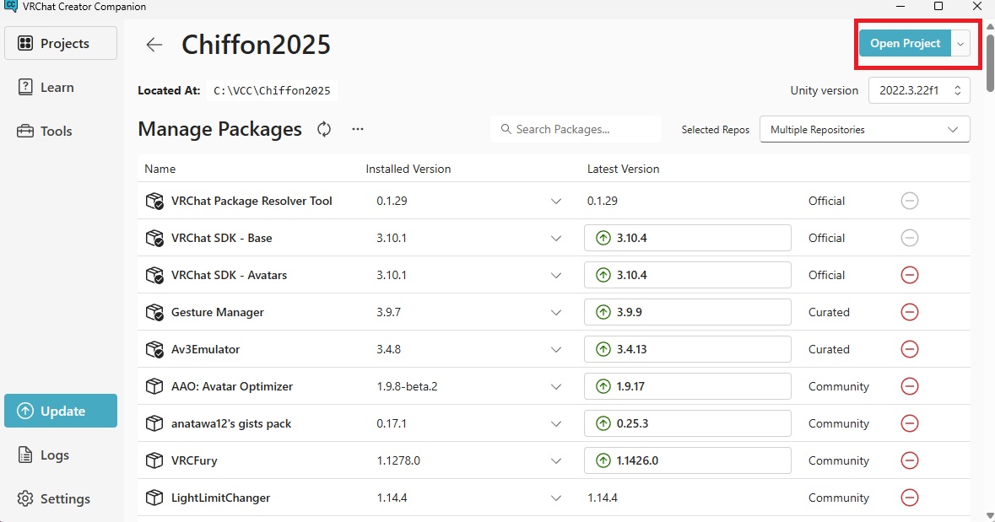Remove AAO: Avatar Optimizer with the minus icon
This screenshot has height=522, width=995.
pos(909,386)
